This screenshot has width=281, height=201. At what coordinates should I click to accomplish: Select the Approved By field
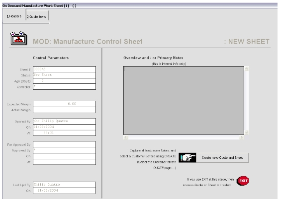coord(64,150)
